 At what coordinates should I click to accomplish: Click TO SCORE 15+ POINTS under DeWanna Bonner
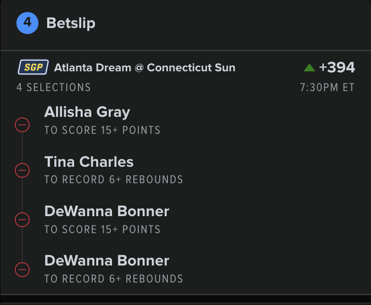click(103, 229)
